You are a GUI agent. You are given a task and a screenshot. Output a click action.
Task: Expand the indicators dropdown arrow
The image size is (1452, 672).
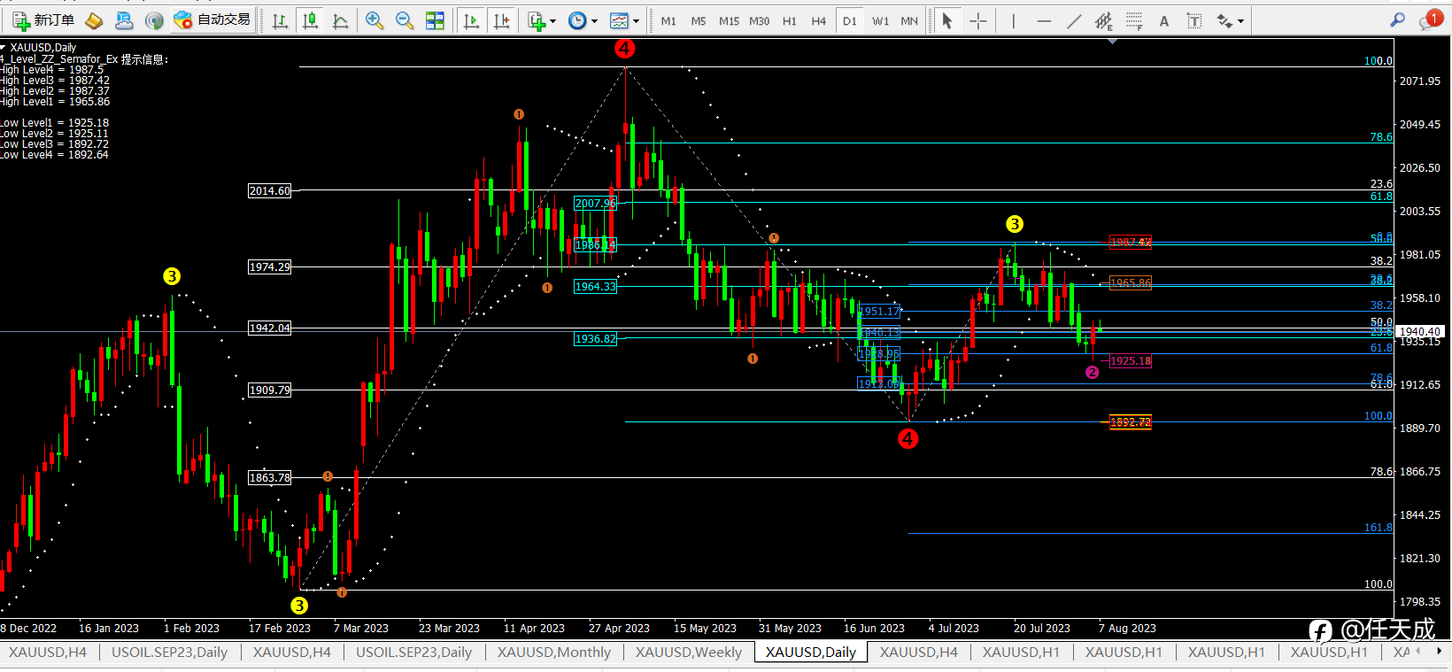[x=553, y=21]
